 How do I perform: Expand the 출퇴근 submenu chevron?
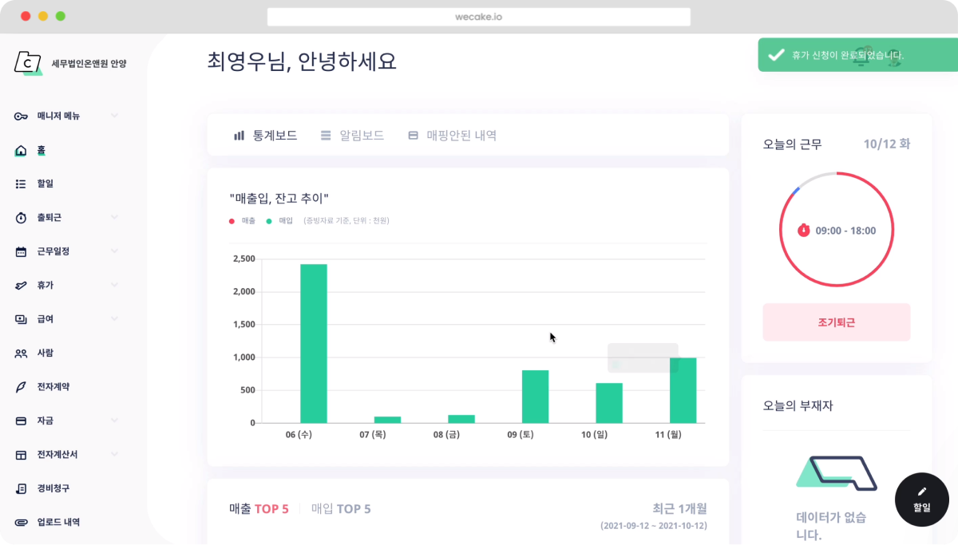click(x=114, y=217)
